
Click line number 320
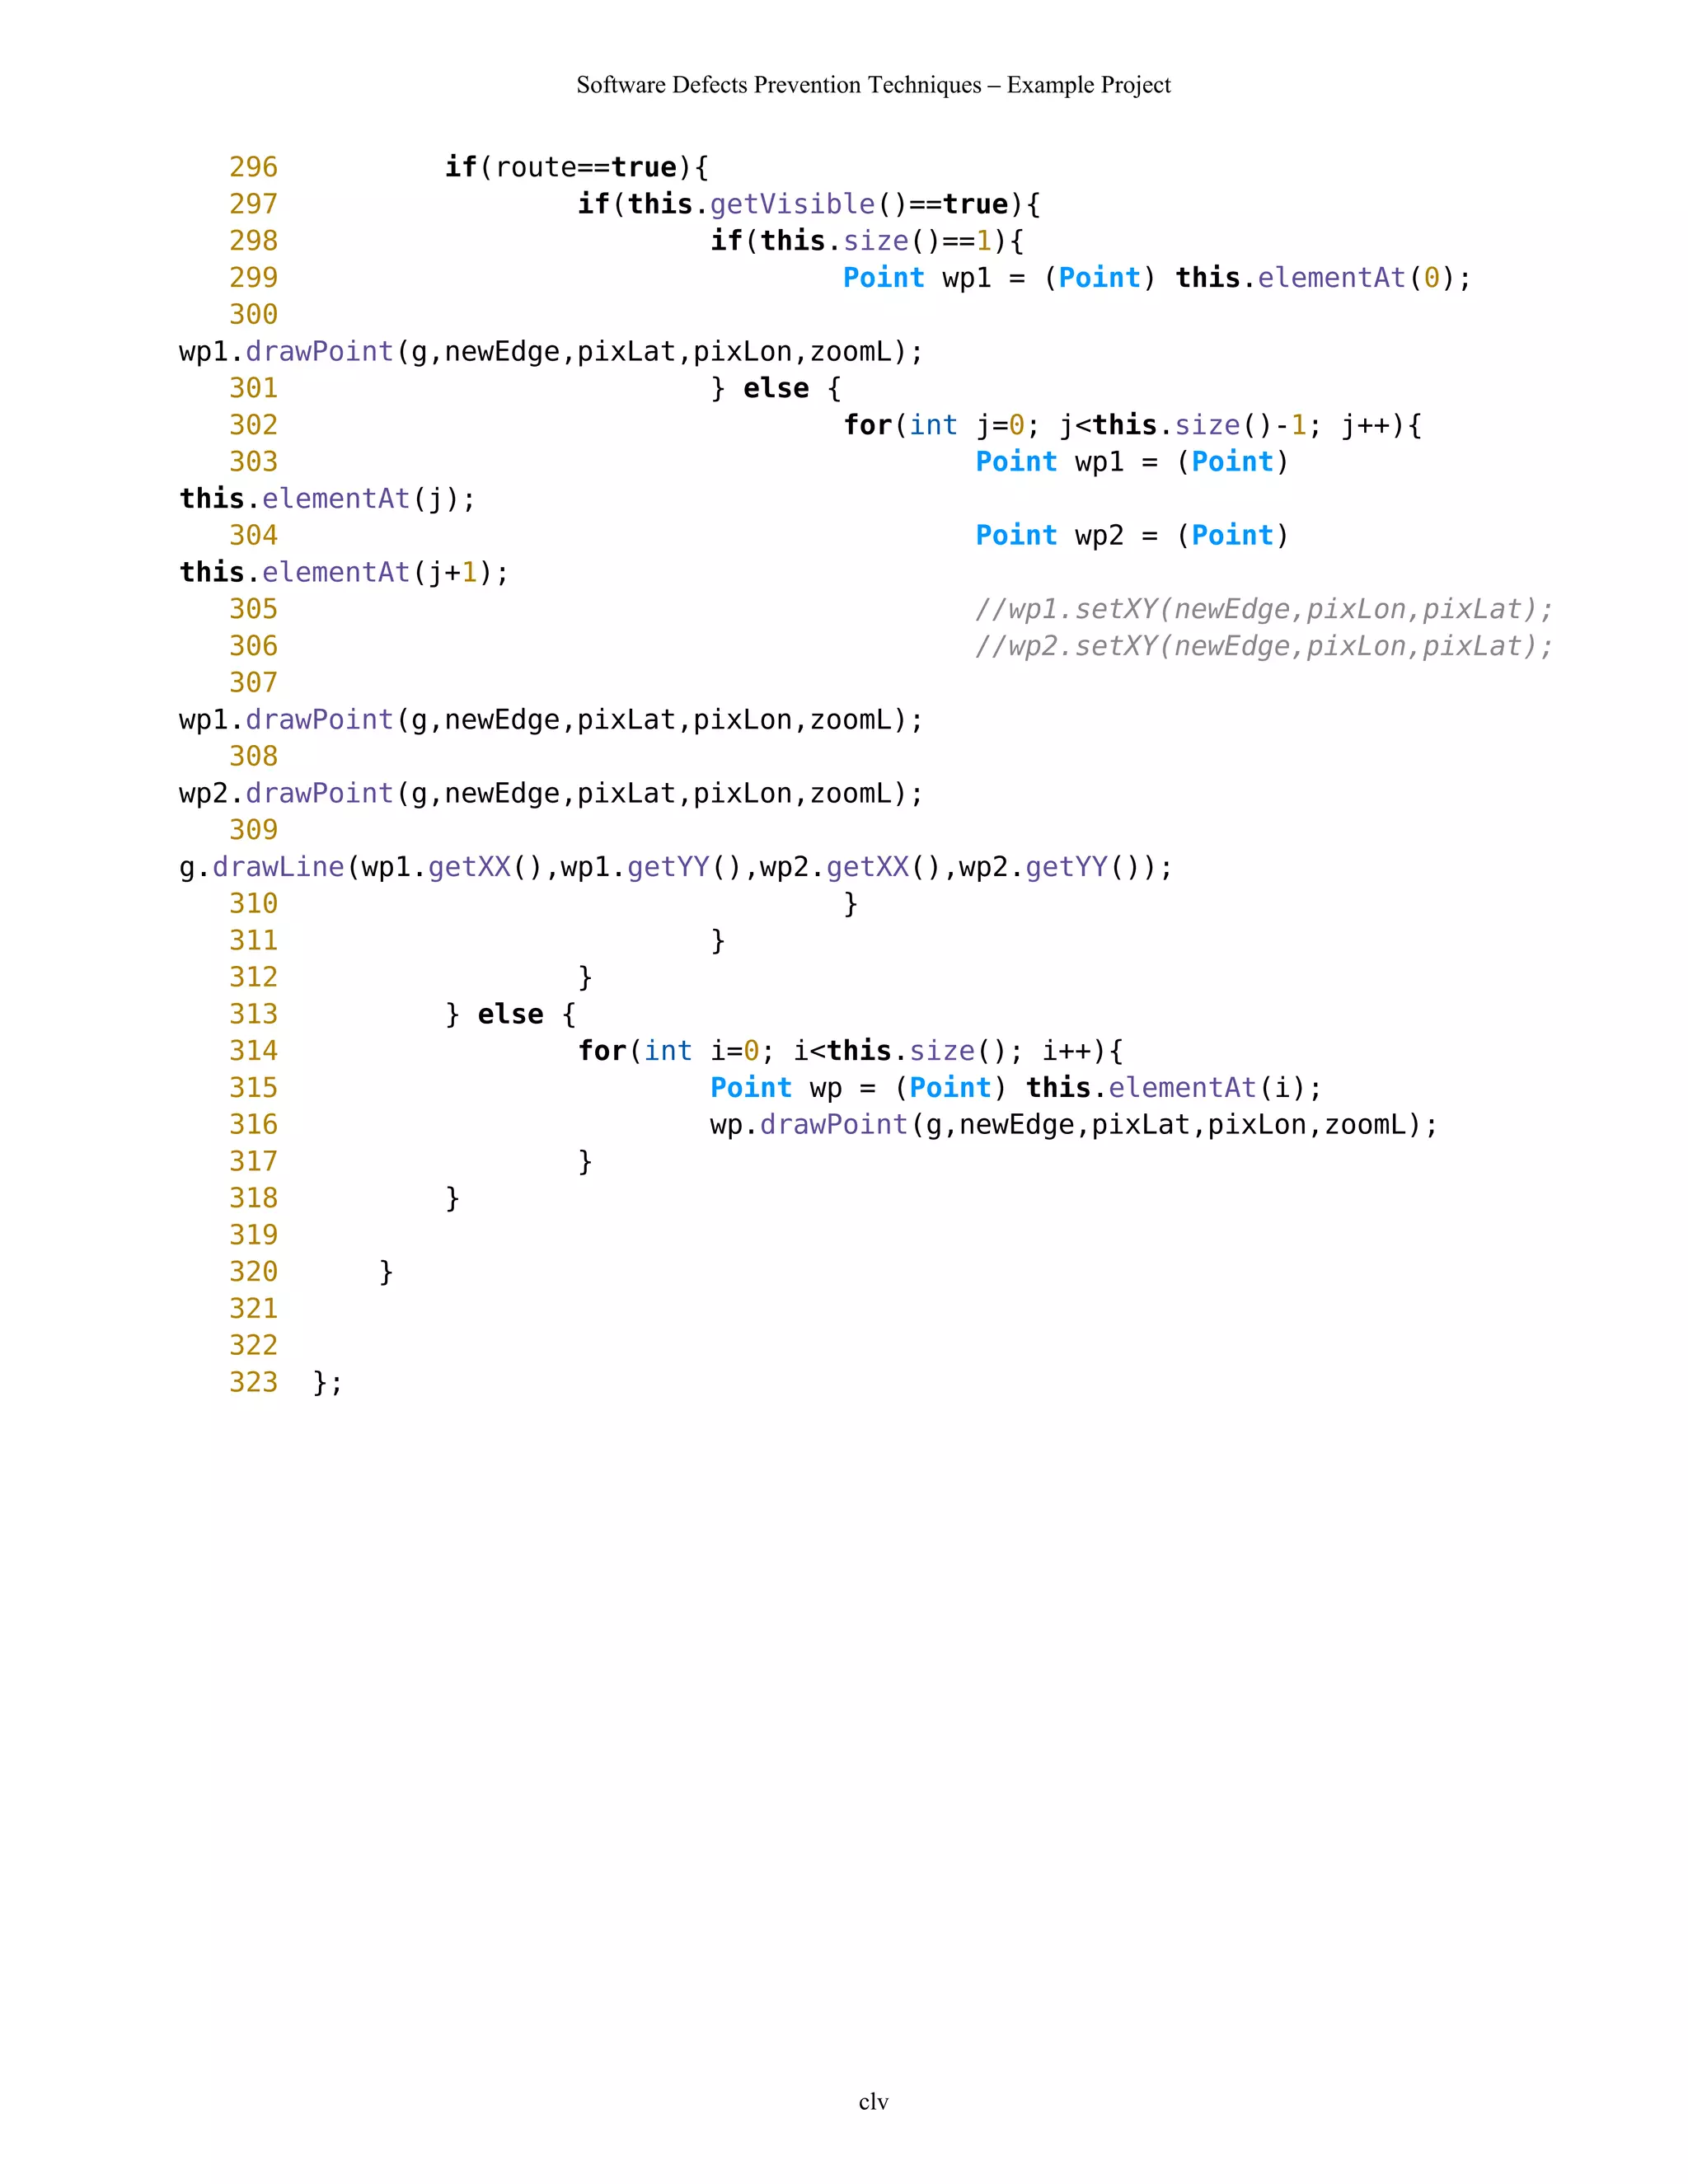(253, 1272)
